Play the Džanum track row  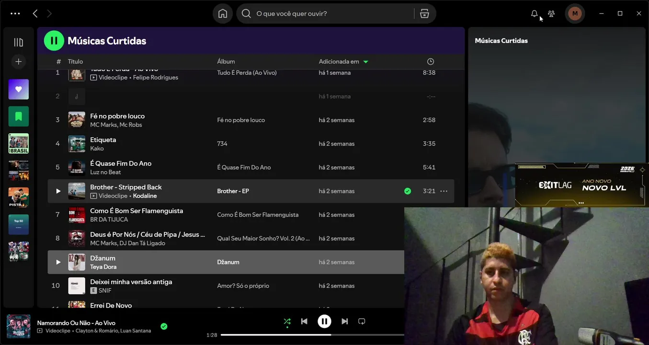click(58, 262)
